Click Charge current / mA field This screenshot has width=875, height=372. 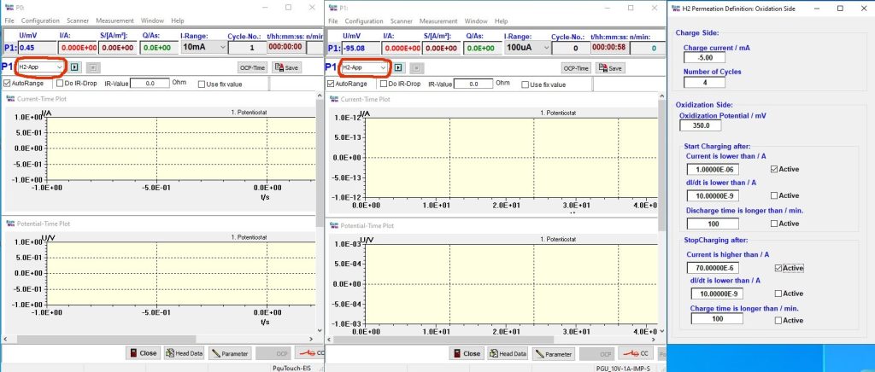click(704, 58)
